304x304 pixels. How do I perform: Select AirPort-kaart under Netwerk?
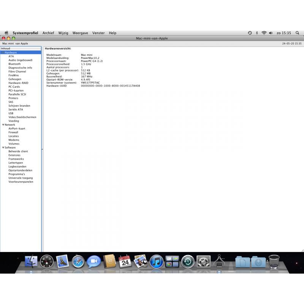point(17,128)
